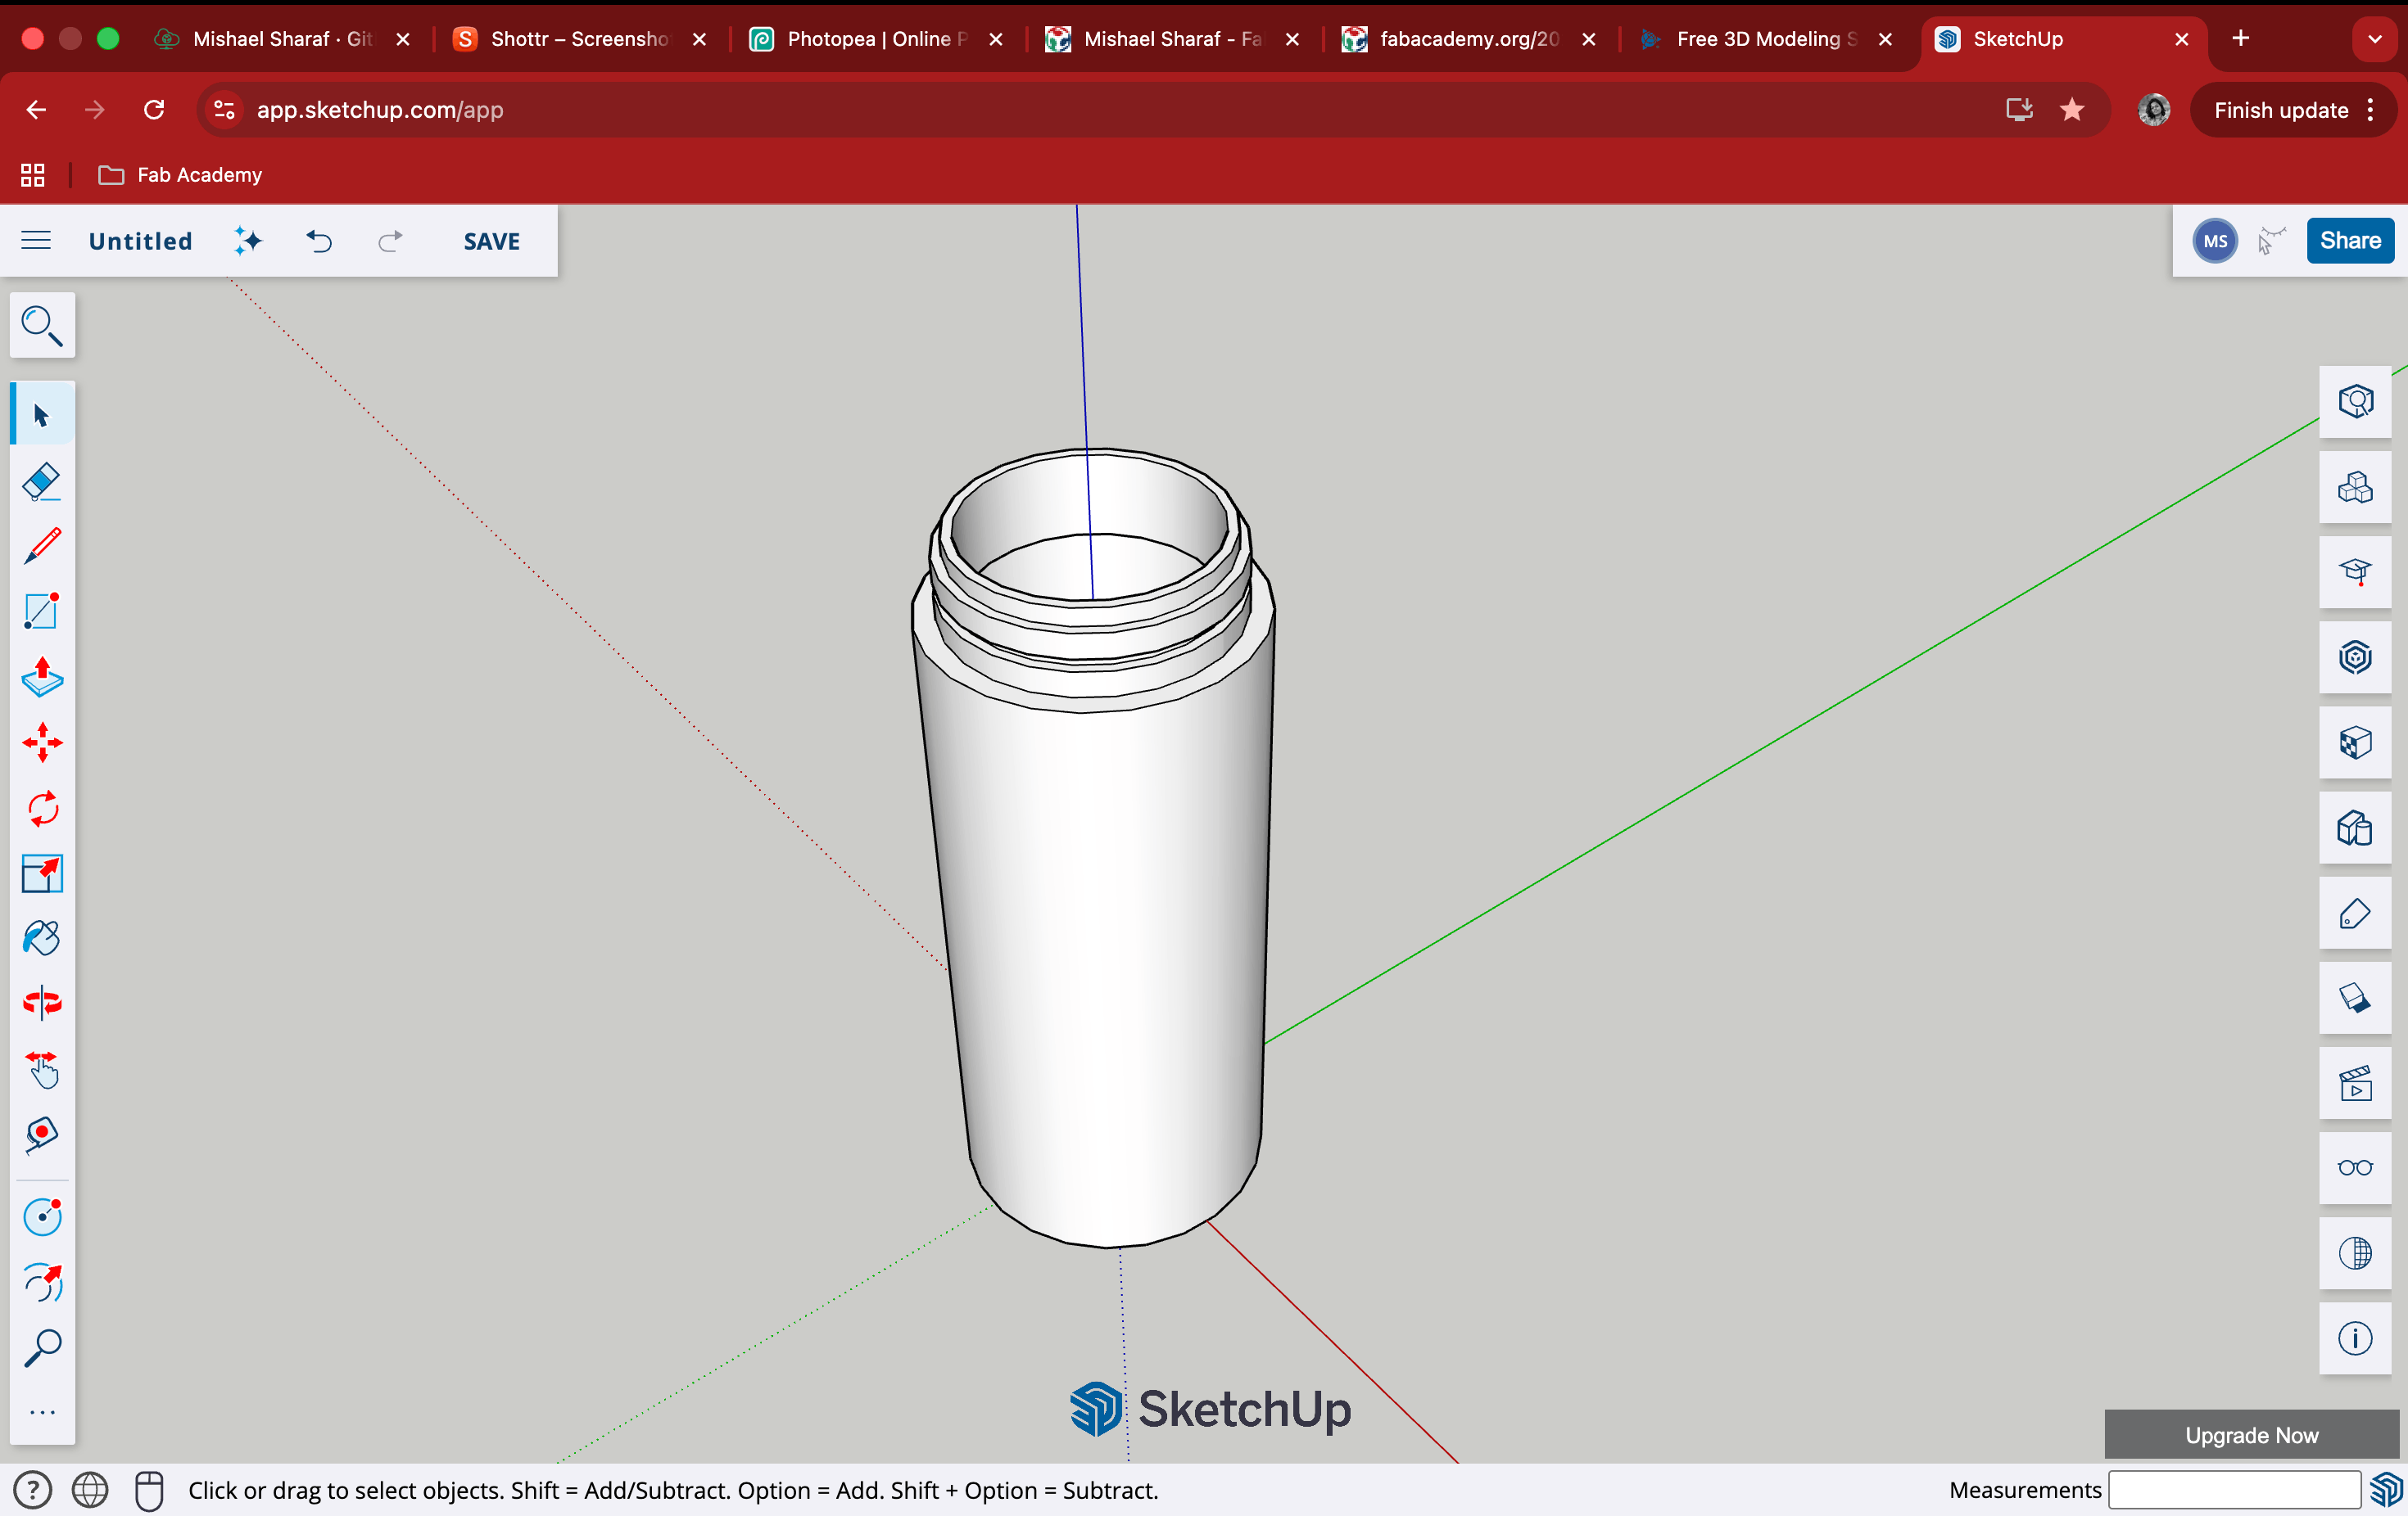This screenshot has width=2408, height=1516.
Task: Open Chrome tab search dropdown arrow
Action: [x=2374, y=39]
